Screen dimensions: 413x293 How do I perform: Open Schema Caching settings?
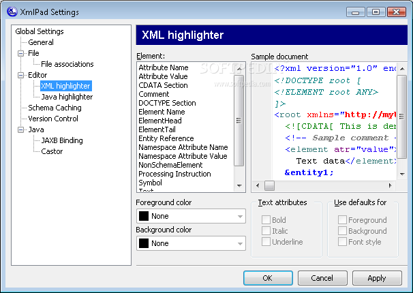point(55,108)
